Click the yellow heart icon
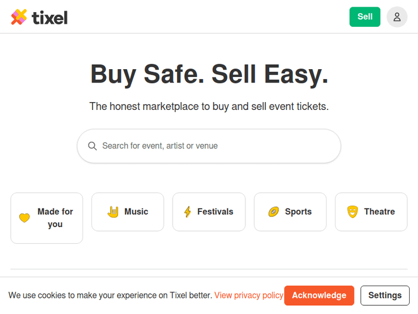The image size is (418, 314). coord(25,218)
